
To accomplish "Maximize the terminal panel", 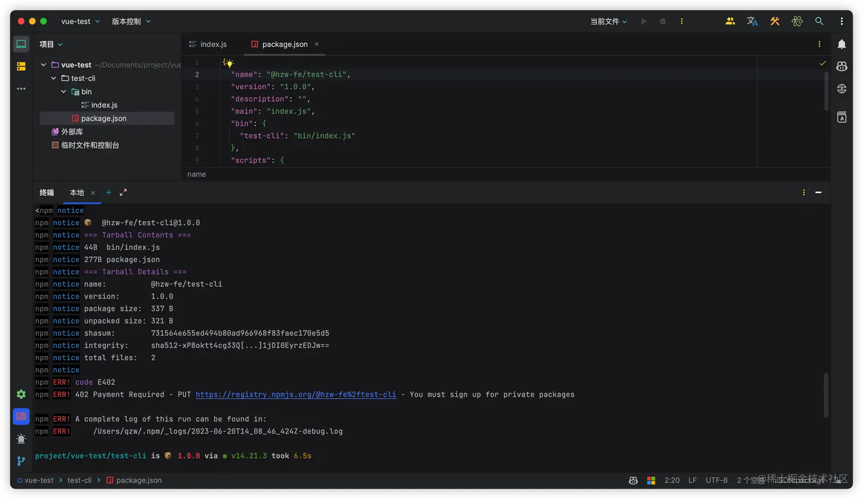I will point(123,192).
